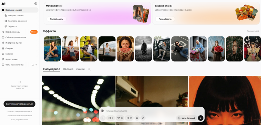Open Музыка in sidebar
The image size is (261, 125).
point(9,54)
